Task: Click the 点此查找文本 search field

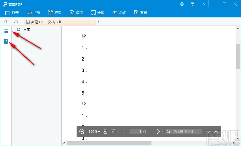Action: (184, 132)
